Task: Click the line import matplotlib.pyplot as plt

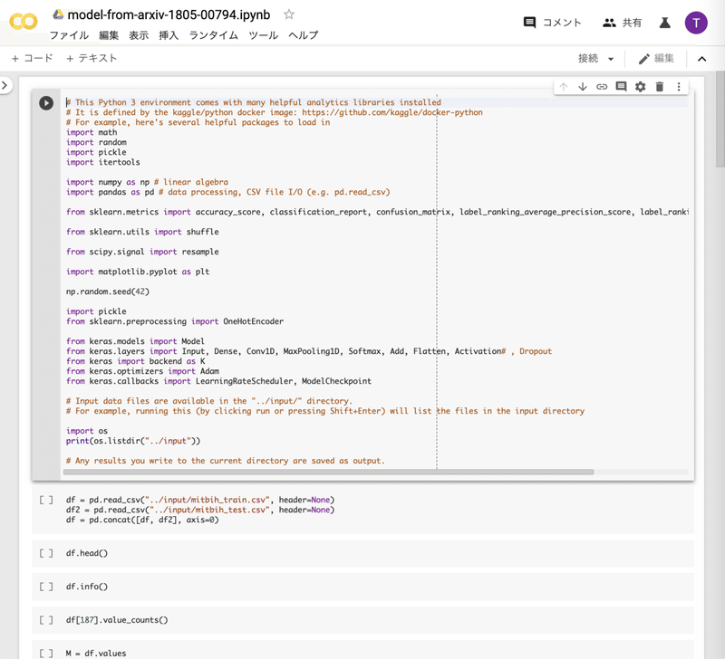Action: click(x=138, y=272)
